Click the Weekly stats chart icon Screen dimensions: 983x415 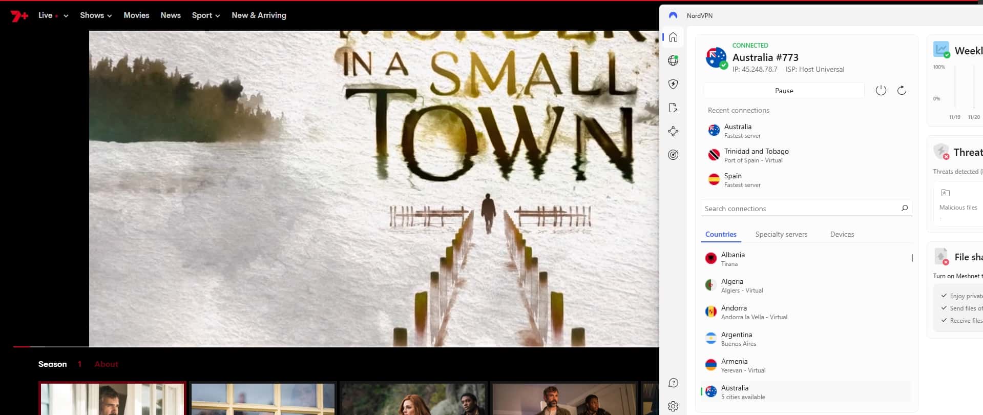click(x=942, y=50)
